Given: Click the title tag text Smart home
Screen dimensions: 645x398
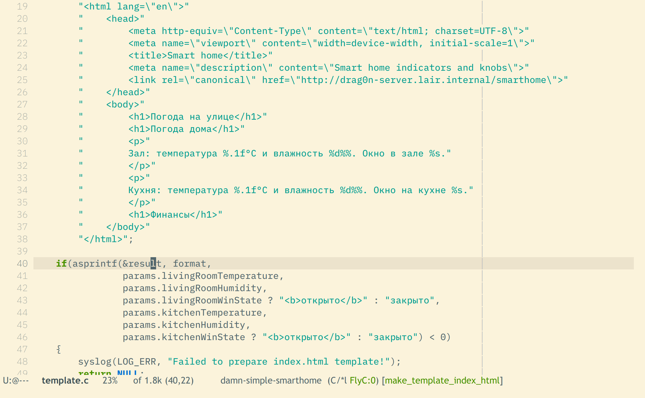Looking at the screenshot, I should [x=195, y=56].
